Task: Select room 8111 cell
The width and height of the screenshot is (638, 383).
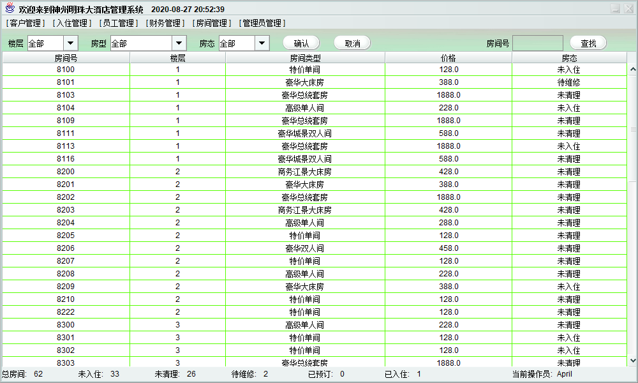Action: [66, 133]
